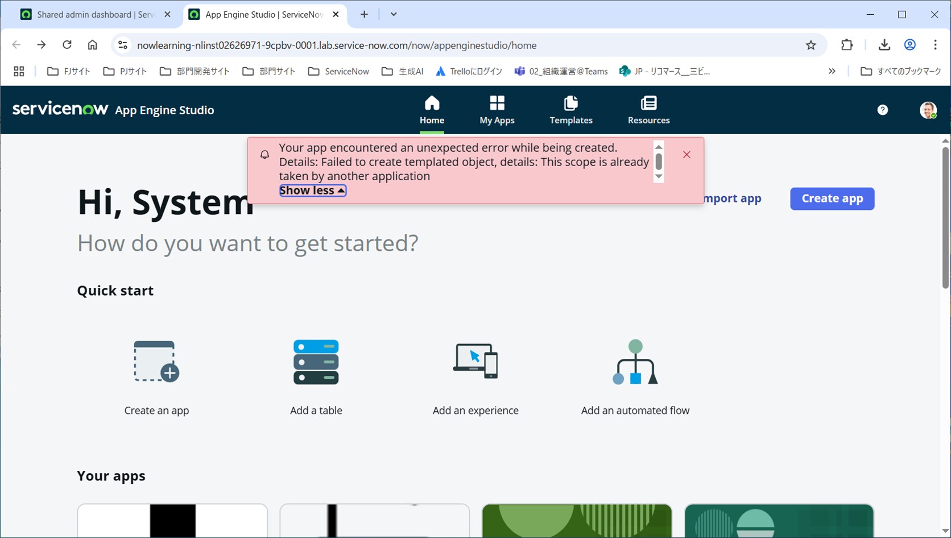Screen dimensions: 951x538
Task: Click the alert scrollbar down arrow
Action: pyautogui.click(x=659, y=176)
